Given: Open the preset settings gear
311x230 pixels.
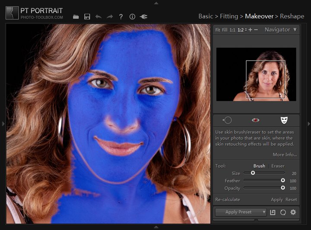Looking at the screenshot, I should [x=293, y=212].
